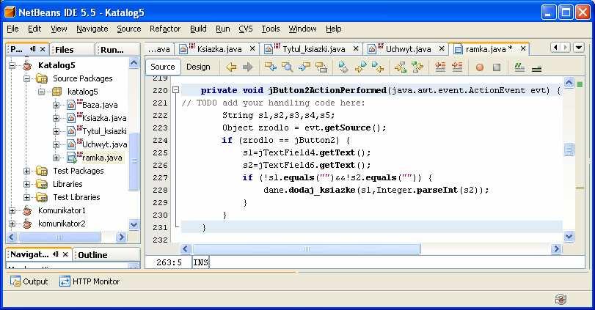Open the HTTP Monitor button
Screen dimensions: 595x310
[x=90, y=281]
